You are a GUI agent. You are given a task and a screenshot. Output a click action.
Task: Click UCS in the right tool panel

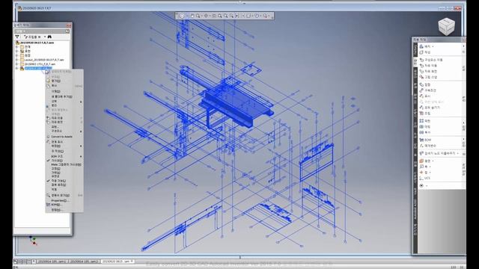pyautogui.click(x=425, y=178)
